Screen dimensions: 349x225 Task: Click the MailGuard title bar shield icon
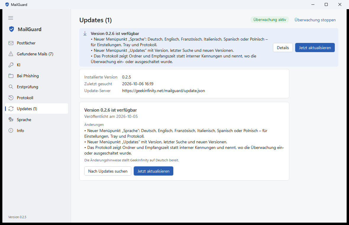coord(7,4)
